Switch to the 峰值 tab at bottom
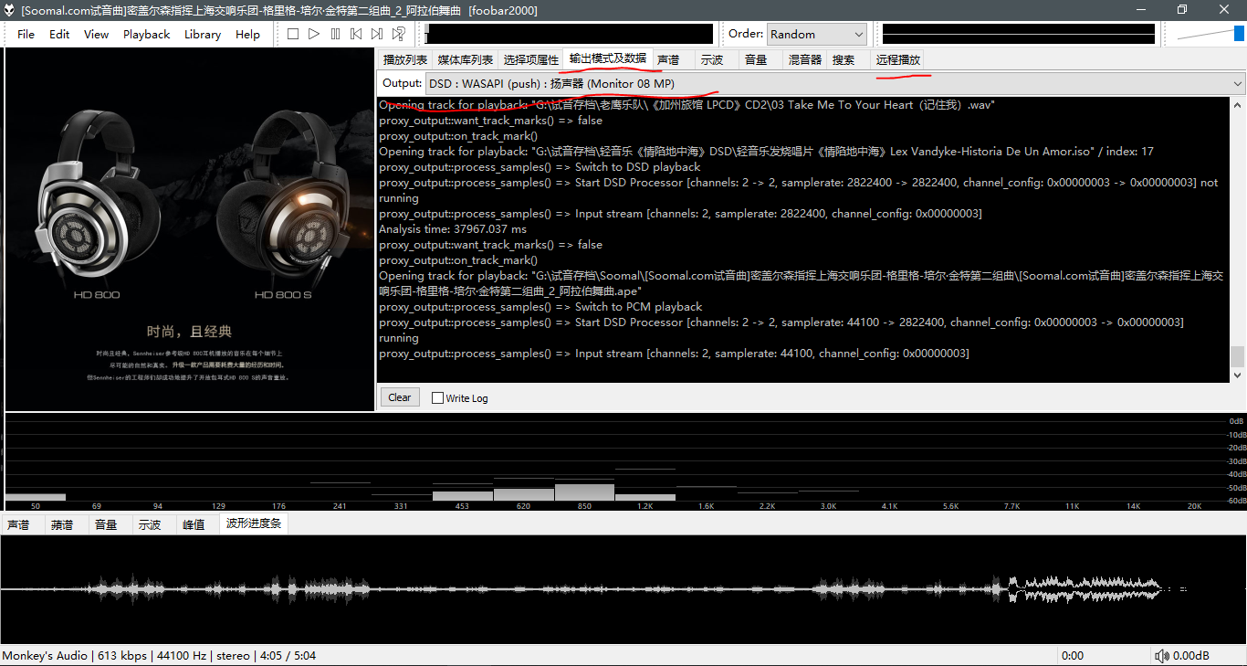The image size is (1247, 666). [193, 524]
